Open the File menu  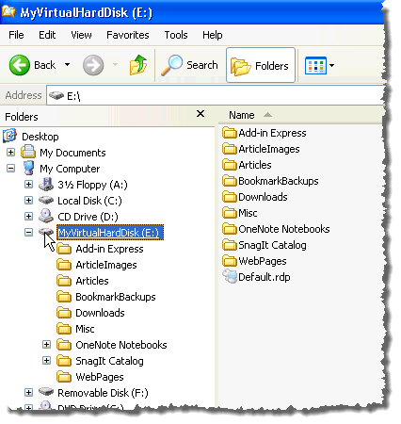[16, 35]
